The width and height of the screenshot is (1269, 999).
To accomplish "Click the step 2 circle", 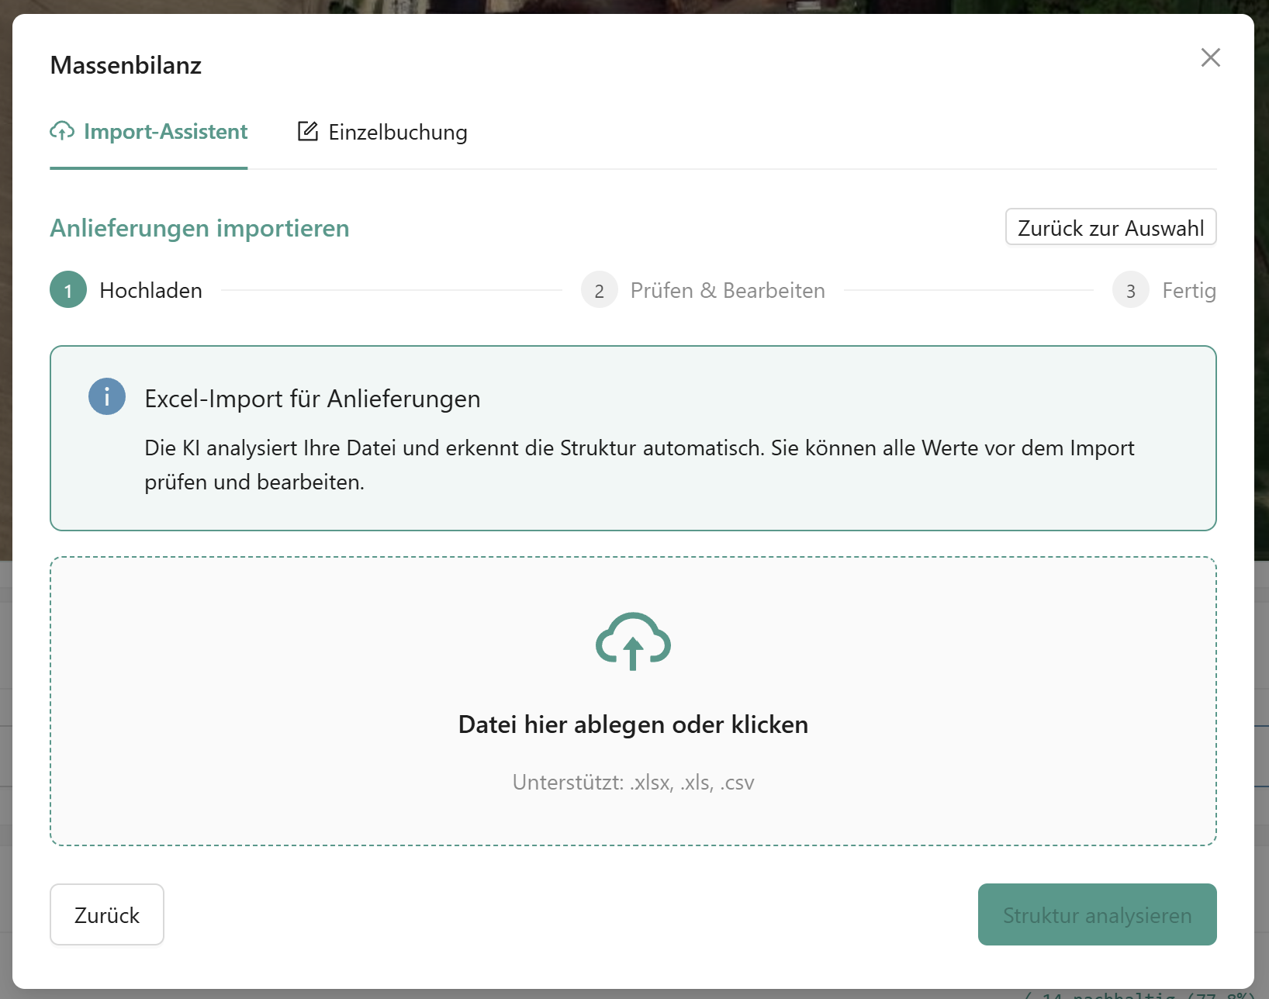I will pos(599,289).
